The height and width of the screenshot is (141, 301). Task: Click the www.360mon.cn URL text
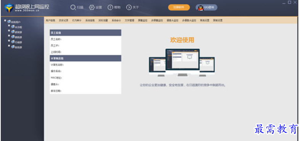click(27, 11)
